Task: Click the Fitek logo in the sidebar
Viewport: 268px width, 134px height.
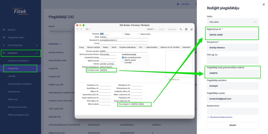Action: point(20,12)
